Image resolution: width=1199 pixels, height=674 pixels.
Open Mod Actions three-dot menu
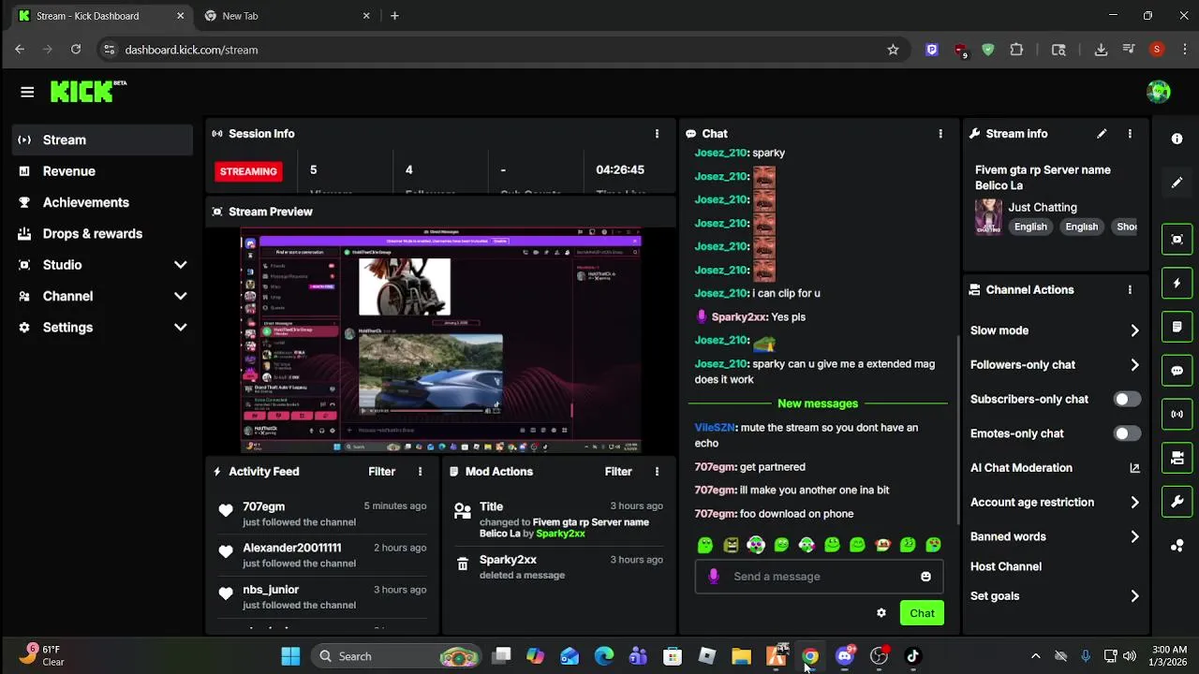(x=657, y=472)
